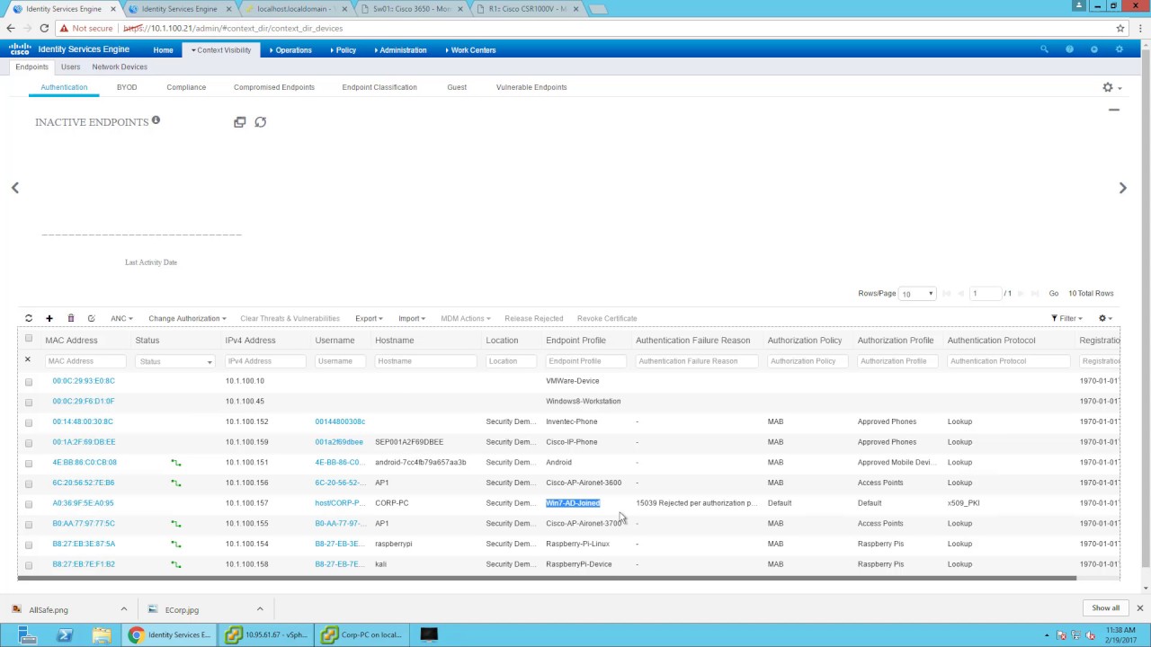Check the row for 00:14:48:00:30:8C
Image resolution: width=1151 pixels, height=647 pixels.
(x=29, y=422)
